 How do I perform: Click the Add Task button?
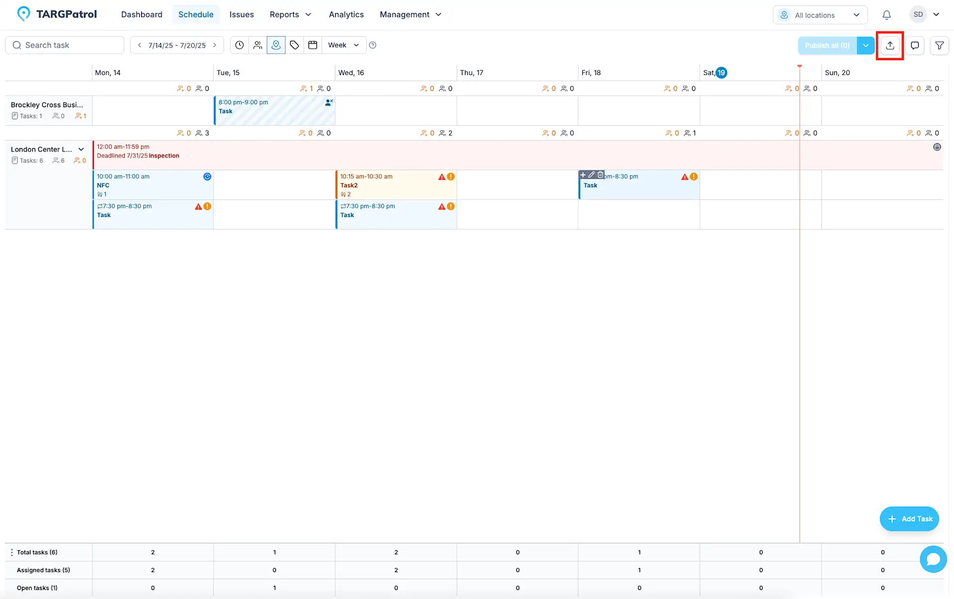(x=909, y=519)
